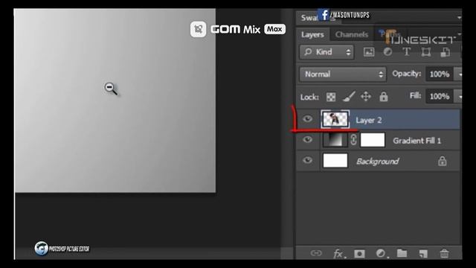Image resolution: width=476 pixels, height=268 pixels.
Task: Click Fill 100% value field
Action: 440,97
